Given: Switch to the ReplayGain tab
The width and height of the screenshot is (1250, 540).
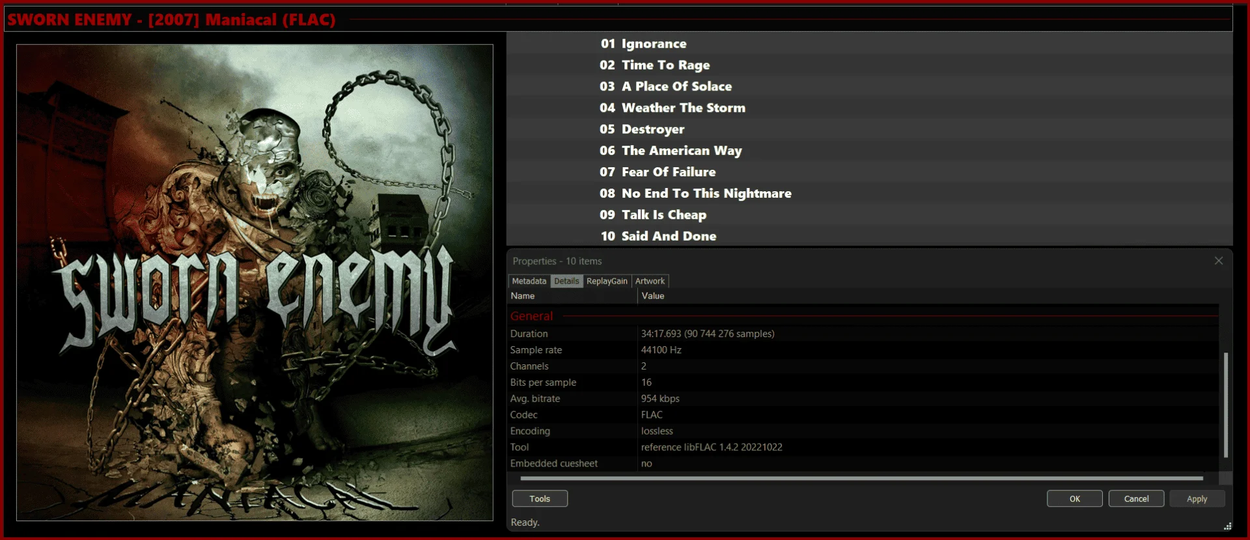Looking at the screenshot, I should 607,281.
